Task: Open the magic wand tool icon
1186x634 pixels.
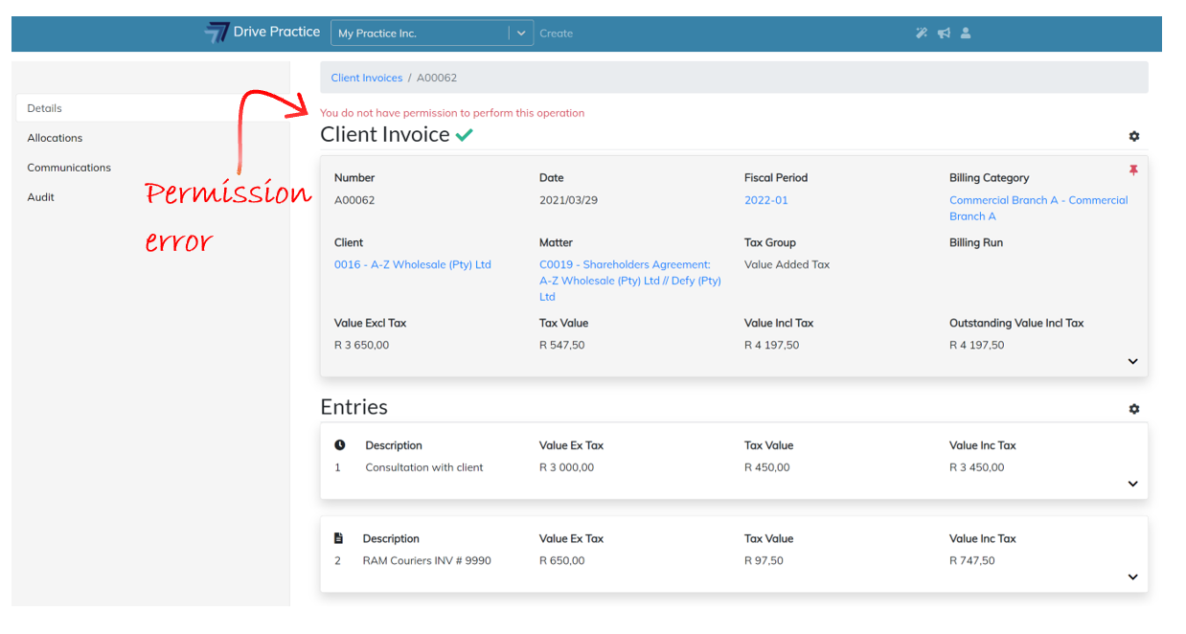Action: coord(922,34)
